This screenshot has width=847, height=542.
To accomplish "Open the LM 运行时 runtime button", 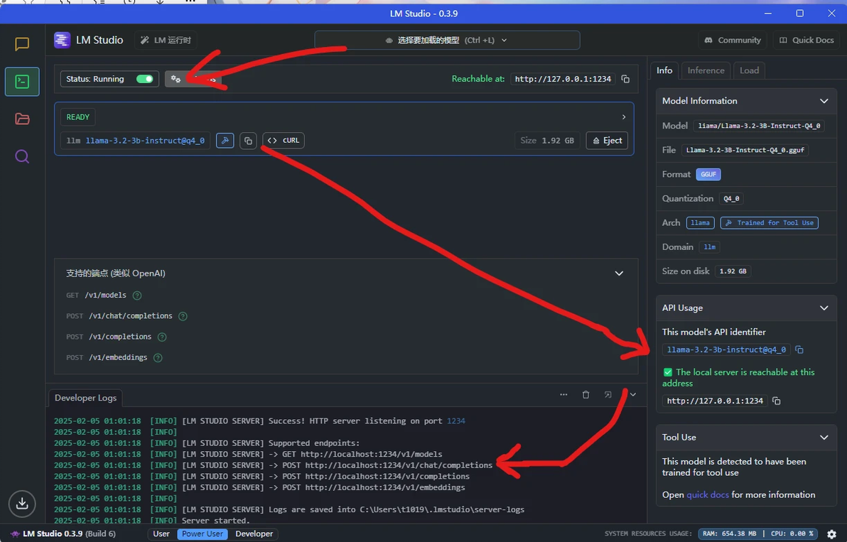I will (166, 40).
